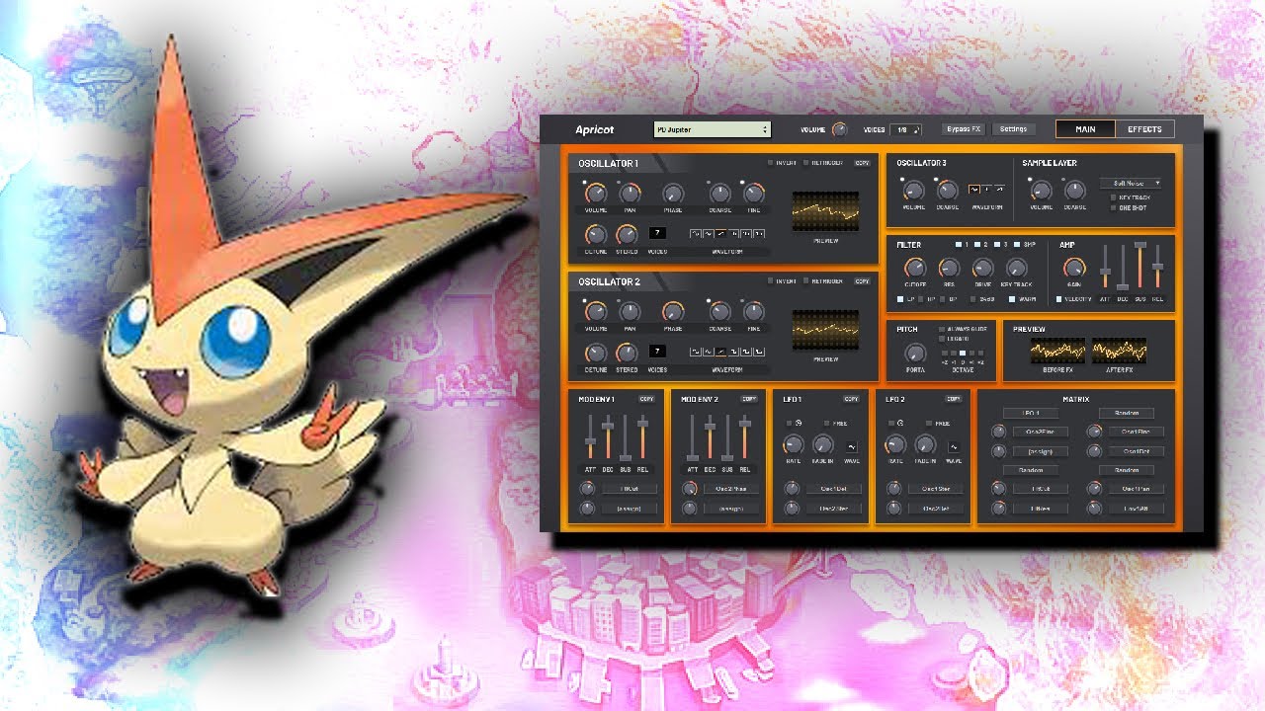Click the Oscillator 2 waveform preview display

(x=826, y=329)
